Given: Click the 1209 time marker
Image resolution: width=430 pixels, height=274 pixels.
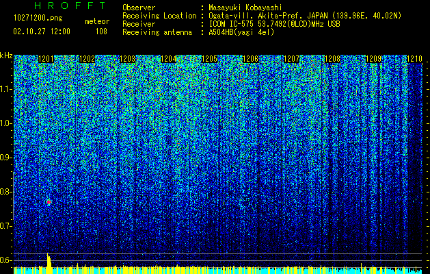Looking at the screenshot, I should tap(373, 59).
